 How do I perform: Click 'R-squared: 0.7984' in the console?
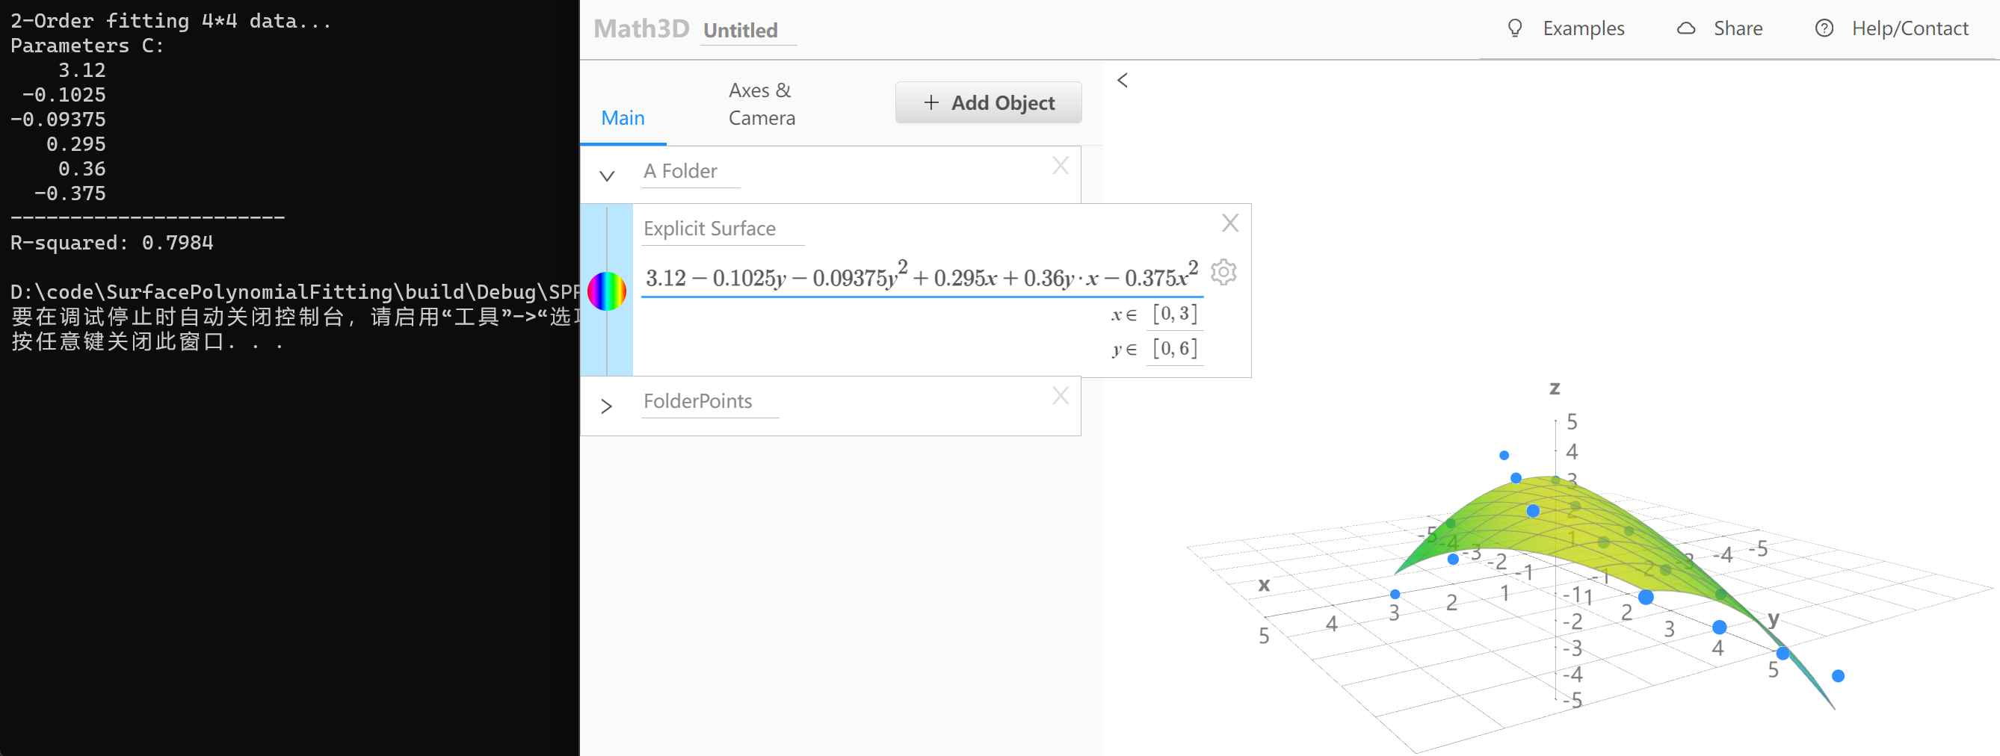tap(111, 242)
